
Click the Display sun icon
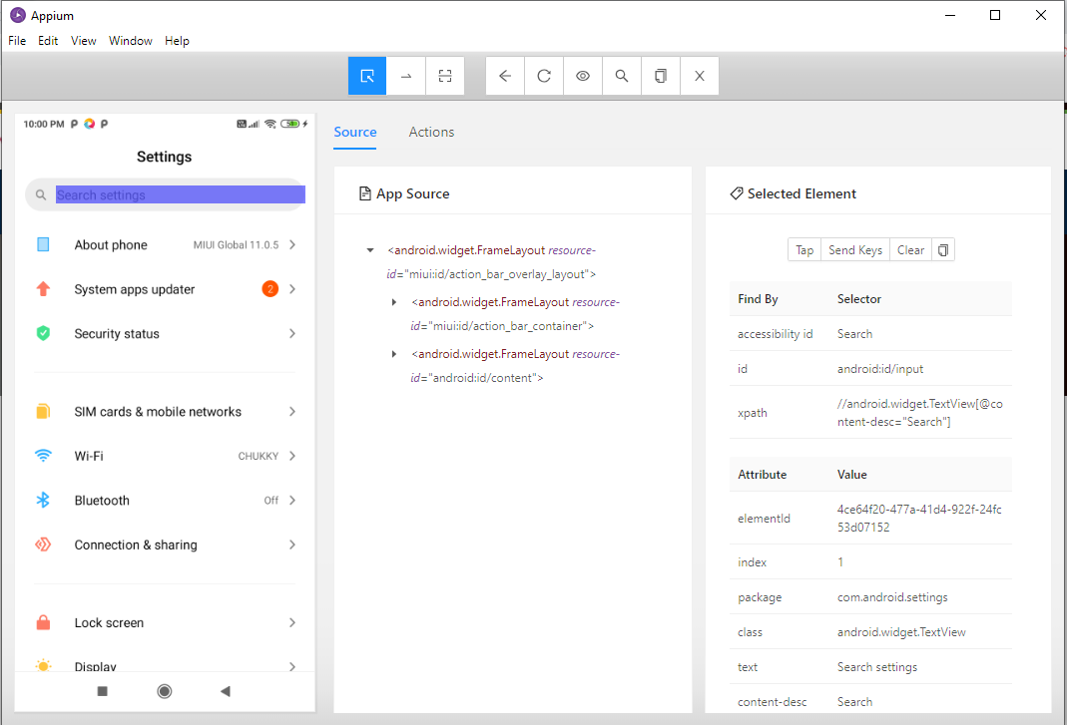43,665
